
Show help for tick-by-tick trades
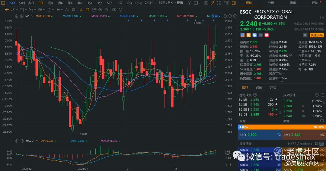point(256,95)
